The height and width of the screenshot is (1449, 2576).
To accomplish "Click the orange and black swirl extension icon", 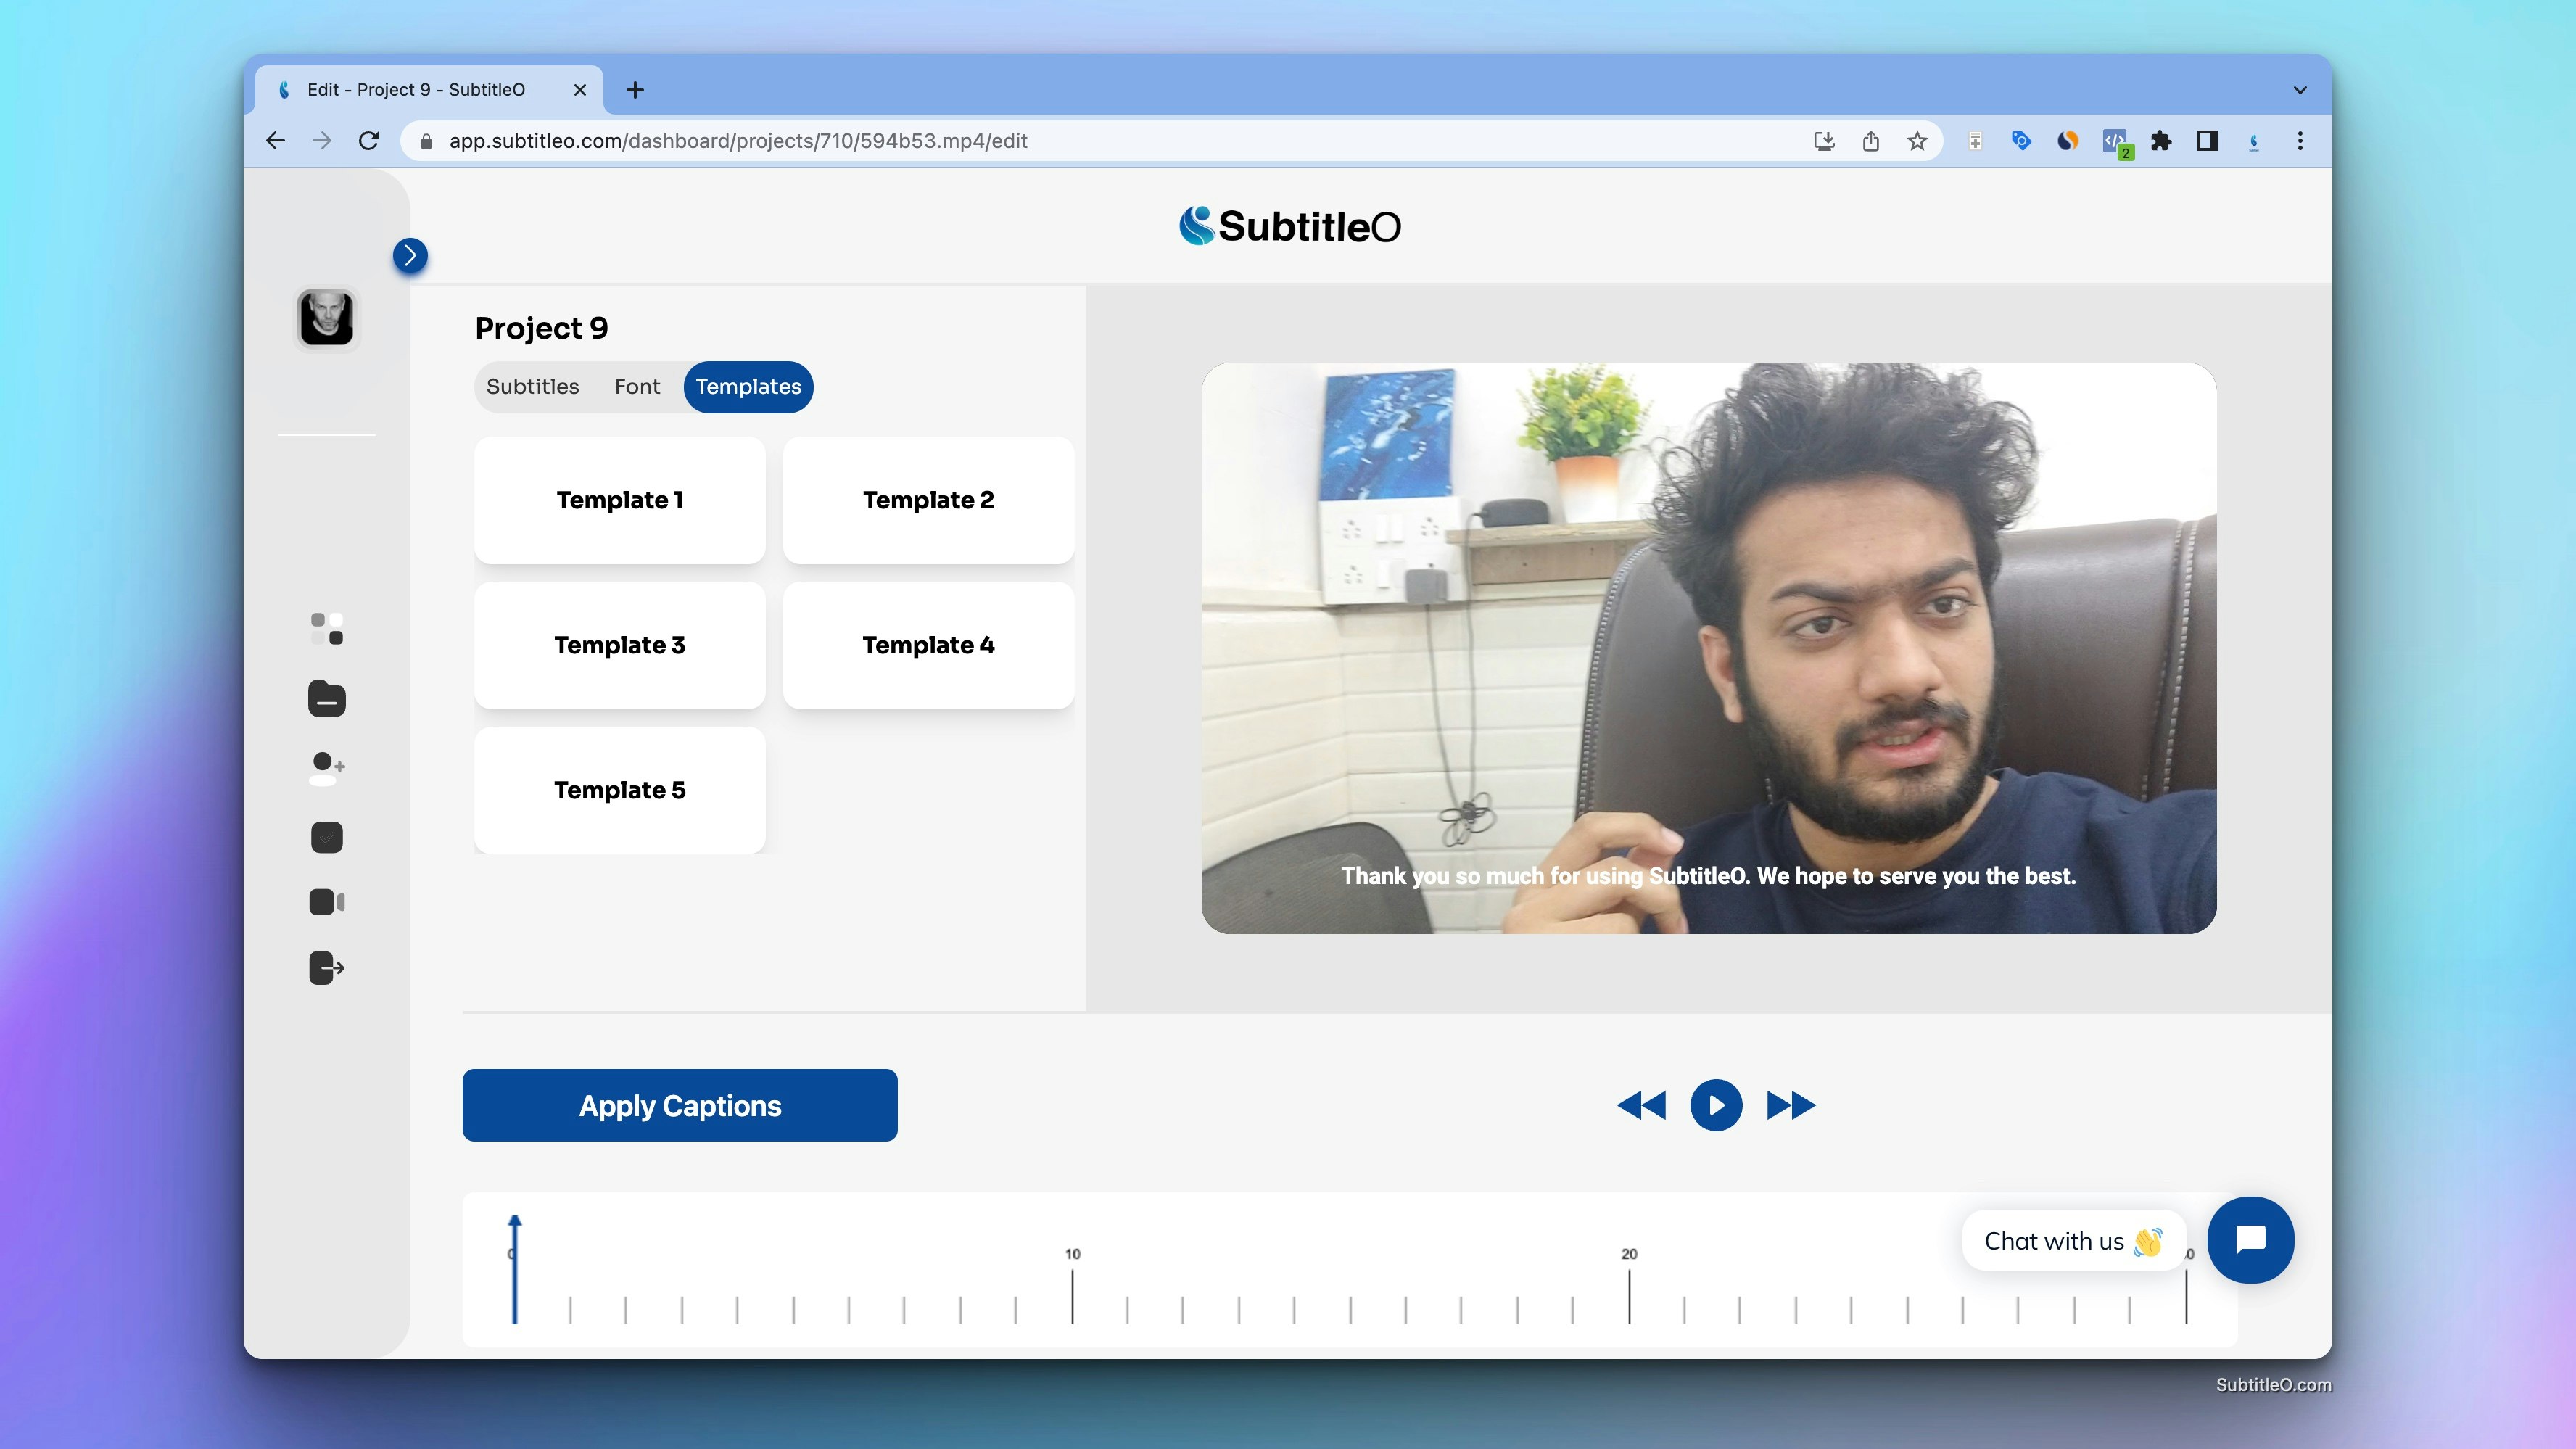I will [2068, 141].
